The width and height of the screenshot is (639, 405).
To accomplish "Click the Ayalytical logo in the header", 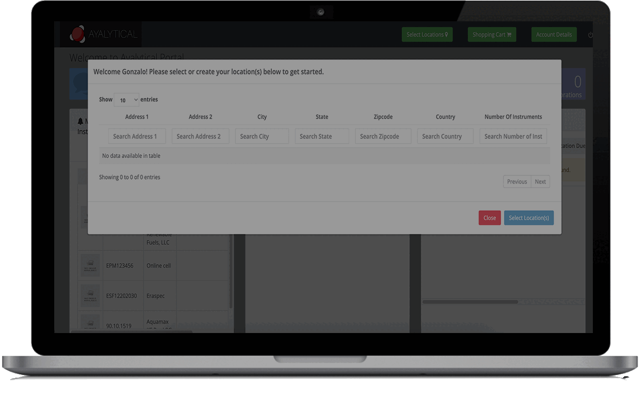I will tap(104, 34).
